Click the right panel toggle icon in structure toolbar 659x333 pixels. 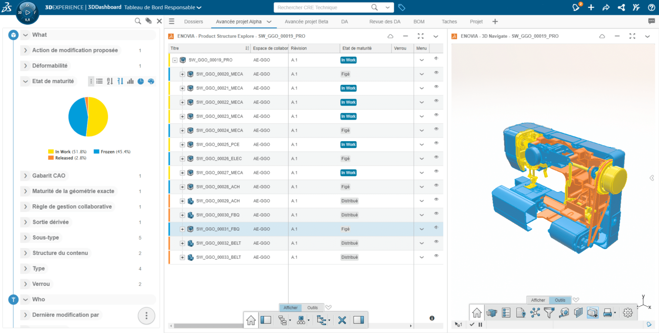click(358, 320)
